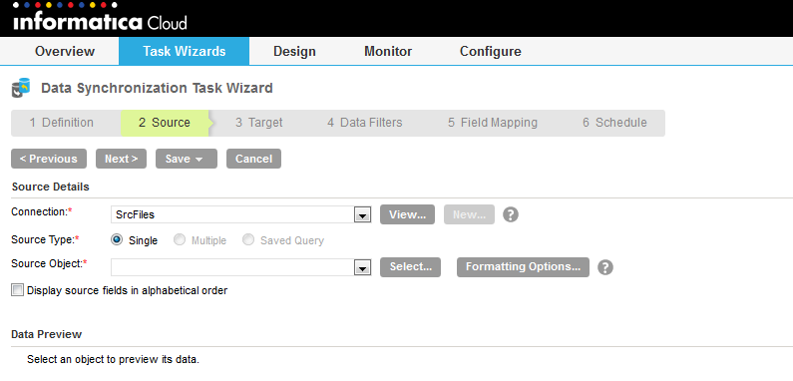Viewport: 793px width, 381px height.
Task: Select the Single source type radio
Action: [117, 239]
